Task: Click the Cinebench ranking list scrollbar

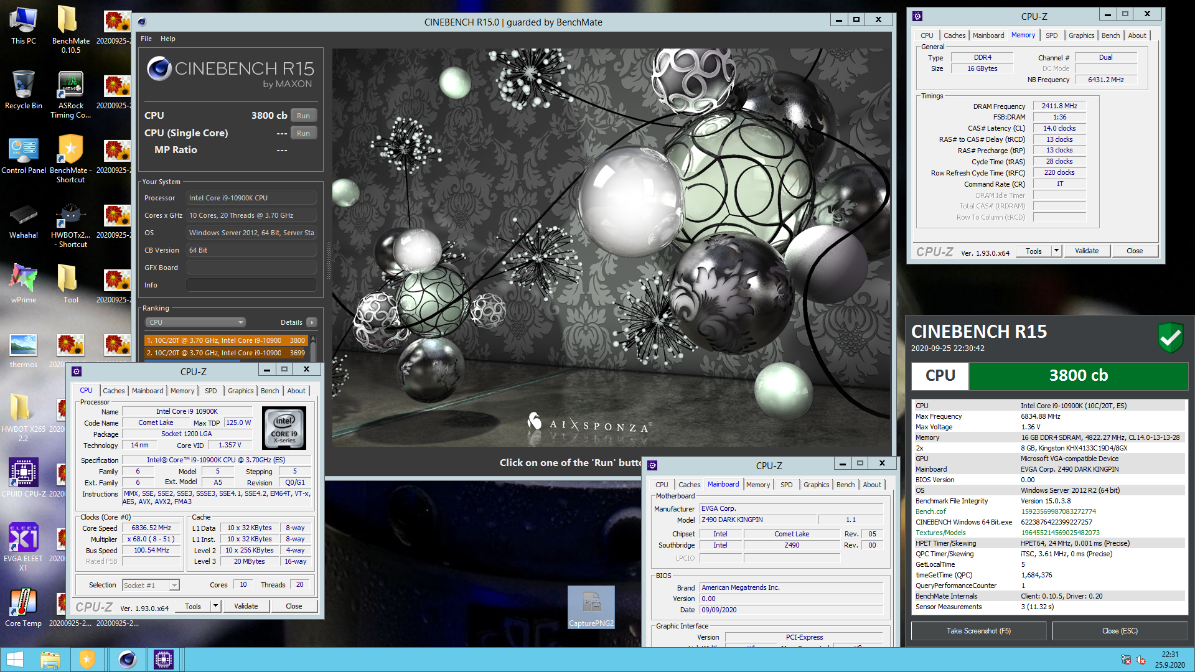Action: coord(313,349)
